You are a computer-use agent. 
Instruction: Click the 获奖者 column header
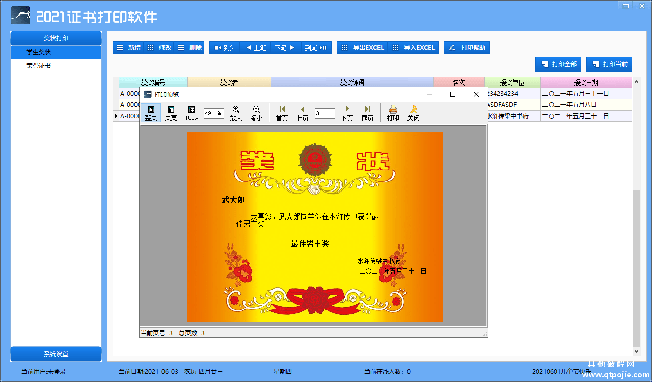(x=229, y=83)
